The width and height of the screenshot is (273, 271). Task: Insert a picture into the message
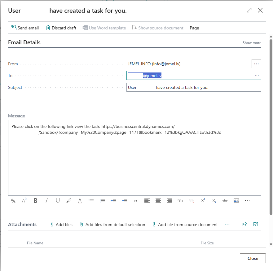(236, 201)
